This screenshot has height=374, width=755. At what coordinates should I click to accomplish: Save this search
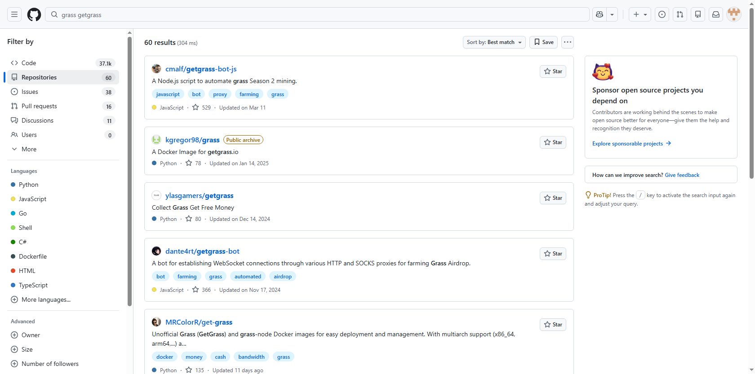pyautogui.click(x=543, y=42)
